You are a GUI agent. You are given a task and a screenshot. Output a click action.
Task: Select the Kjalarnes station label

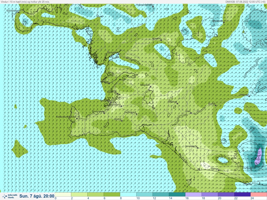pyautogui.click(x=112, y=92)
